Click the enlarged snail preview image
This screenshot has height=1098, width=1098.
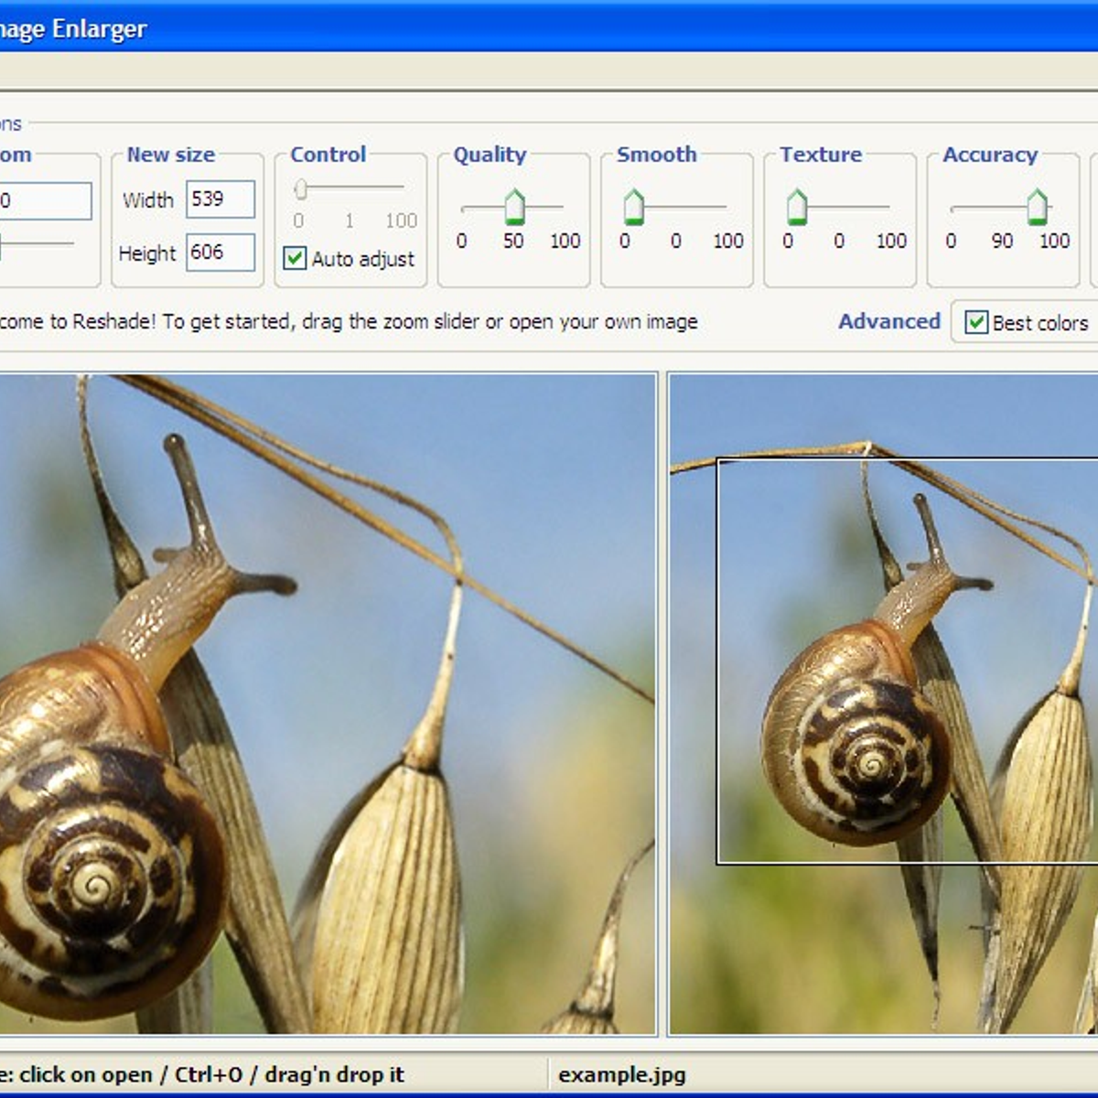pyautogui.click(x=328, y=703)
